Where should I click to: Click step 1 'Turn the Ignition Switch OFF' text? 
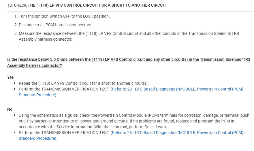pyautogui.click(x=64, y=16)
